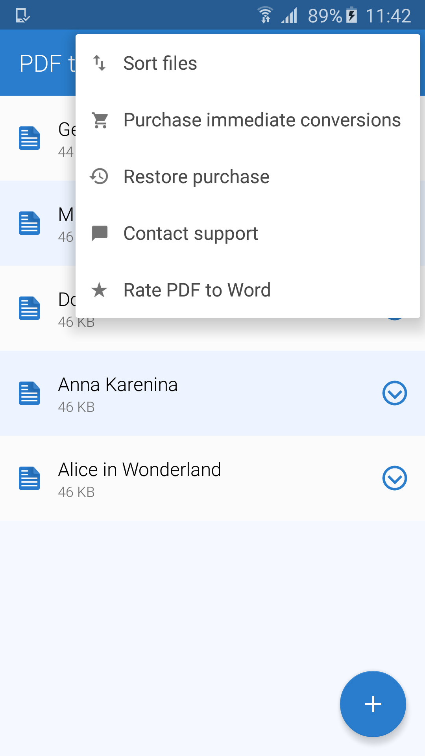Tap the Wi-Fi status icon
The height and width of the screenshot is (756, 425).
266,15
